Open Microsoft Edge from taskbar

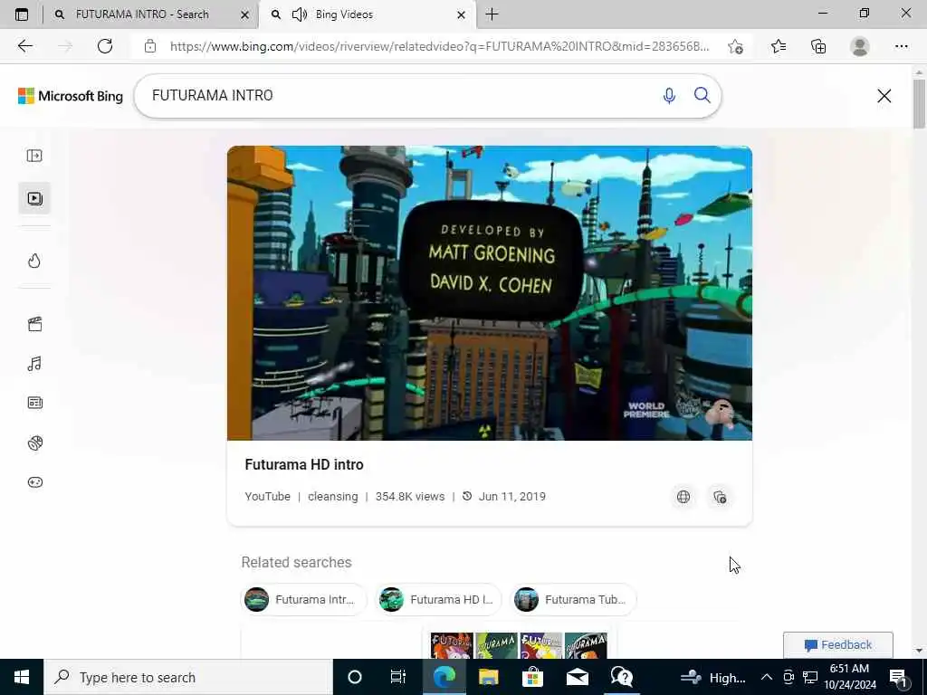pos(444,677)
